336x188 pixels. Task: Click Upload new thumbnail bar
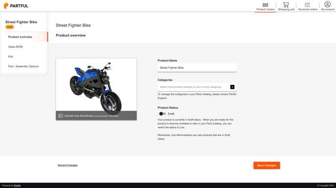point(96,116)
